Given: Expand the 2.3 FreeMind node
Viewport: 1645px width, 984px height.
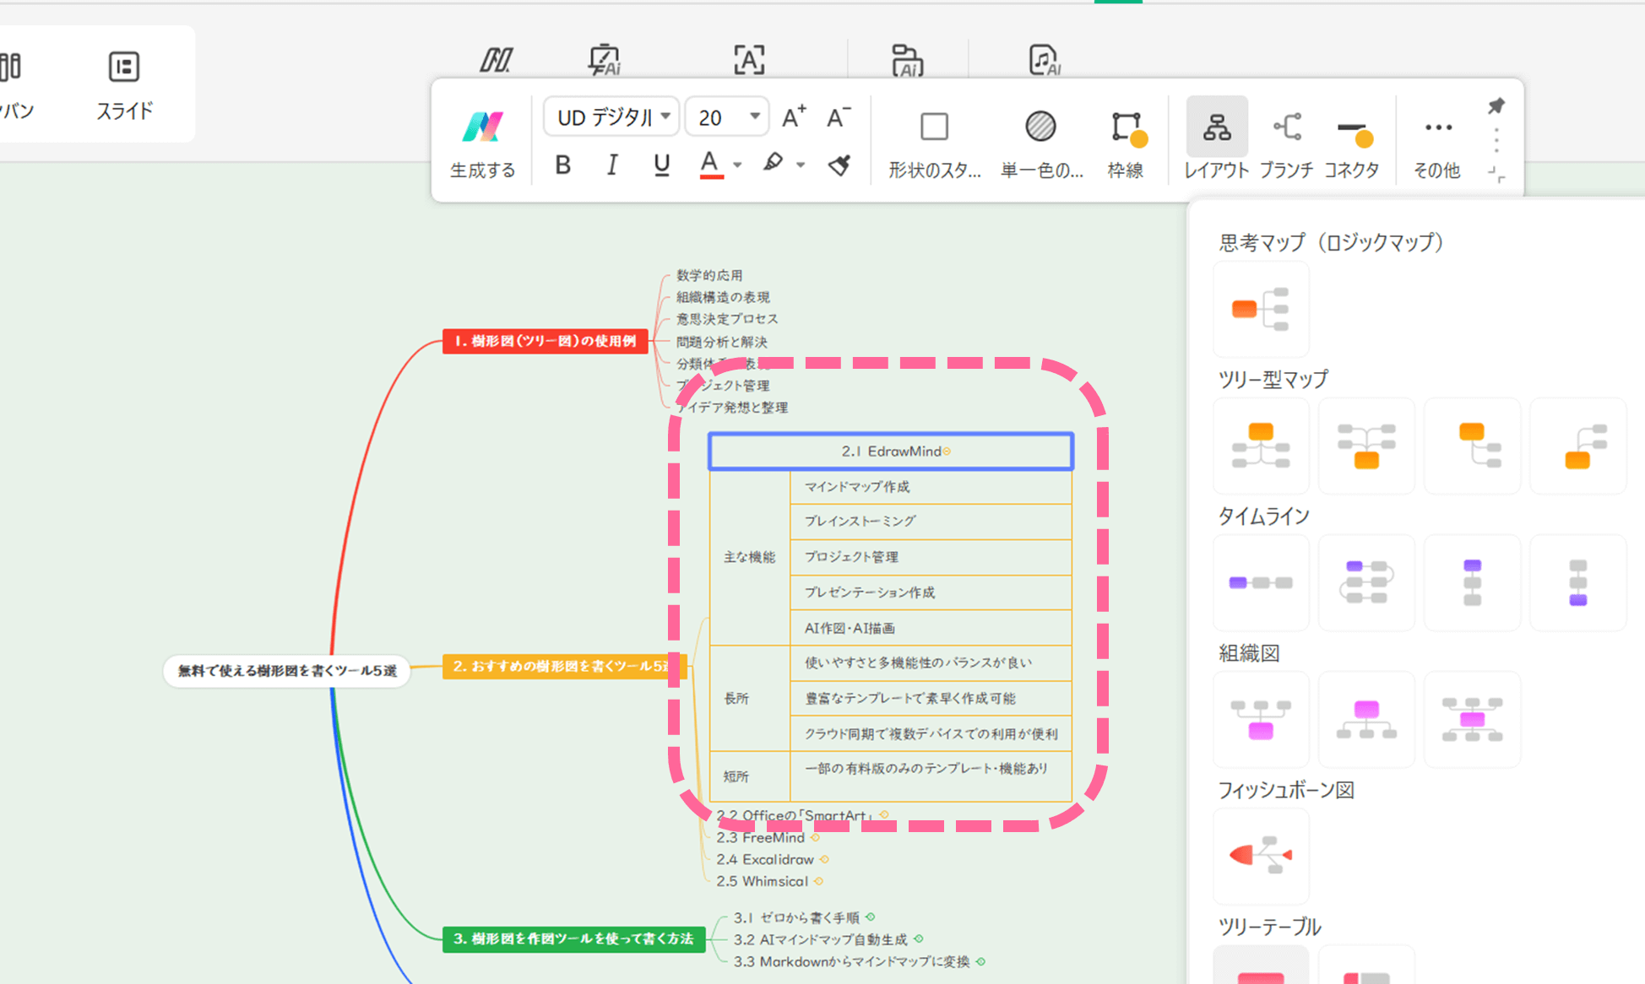Looking at the screenshot, I should point(816,837).
